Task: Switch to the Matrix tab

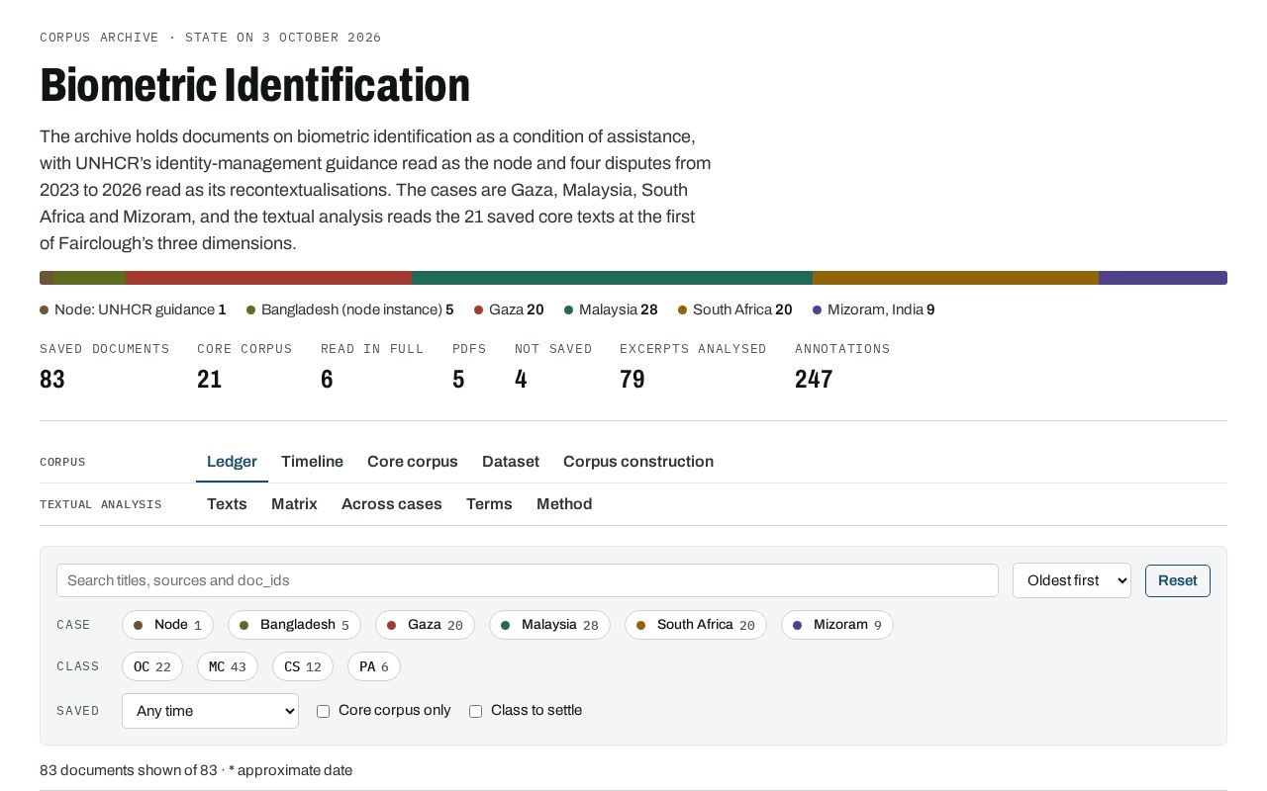Action: tap(294, 504)
